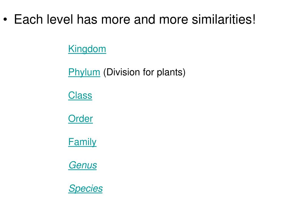Click the Order hyperlink
Image resolution: width=290 pixels, height=218 pixels.
[80, 119]
